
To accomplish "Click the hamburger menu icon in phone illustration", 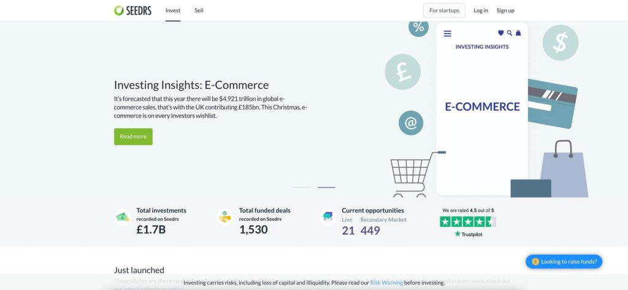I will (x=447, y=34).
